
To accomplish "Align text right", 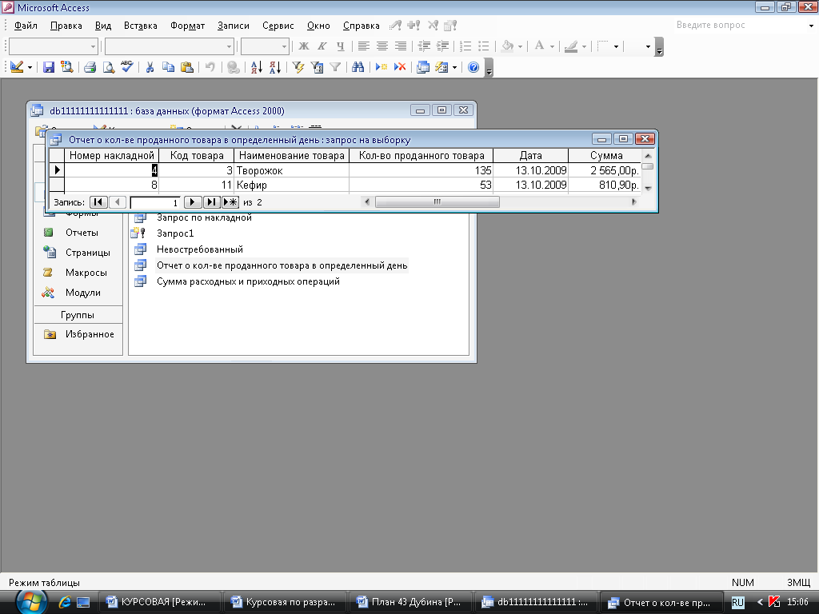I will 401,46.
